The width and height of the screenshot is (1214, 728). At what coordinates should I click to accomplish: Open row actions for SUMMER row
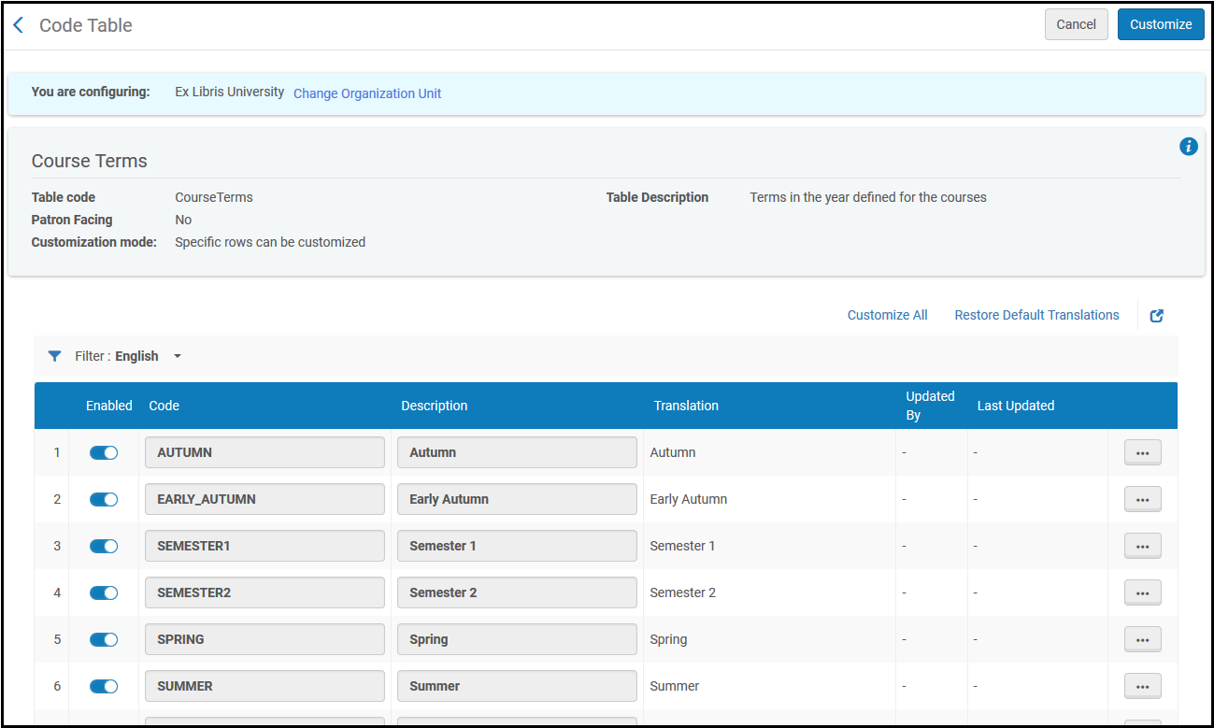coord(1142,686)
